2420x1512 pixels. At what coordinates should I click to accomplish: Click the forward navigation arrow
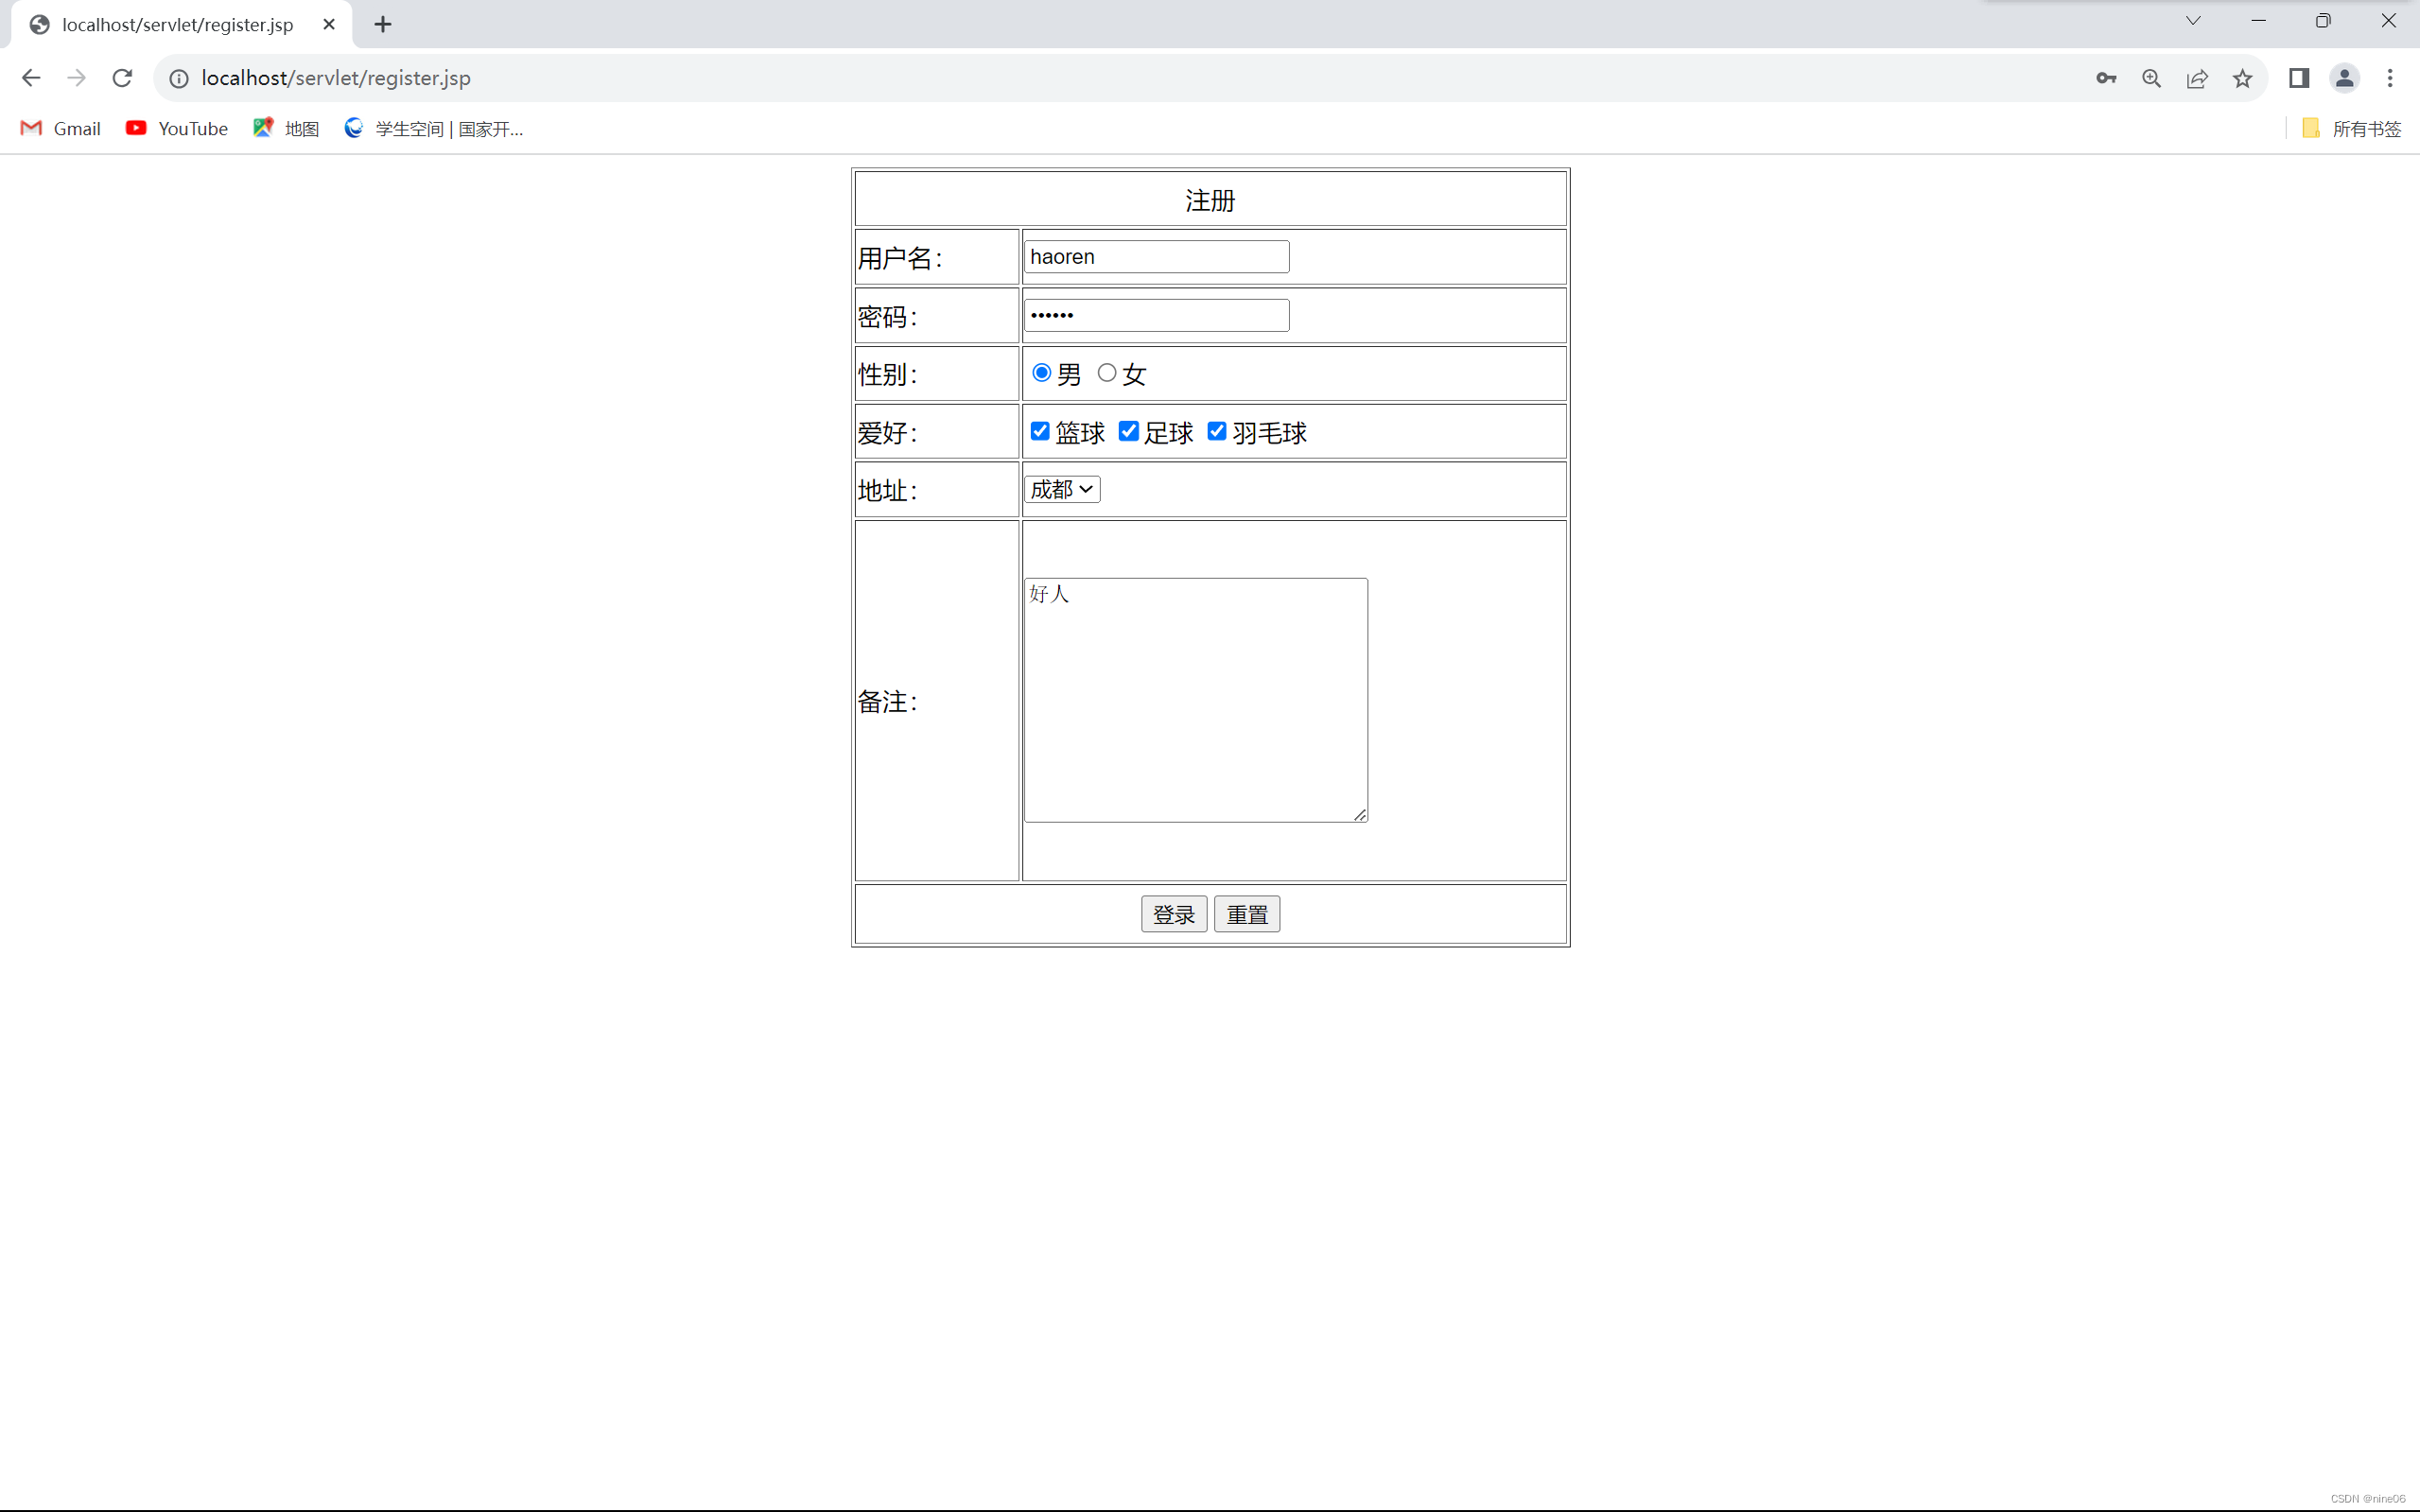76,78
